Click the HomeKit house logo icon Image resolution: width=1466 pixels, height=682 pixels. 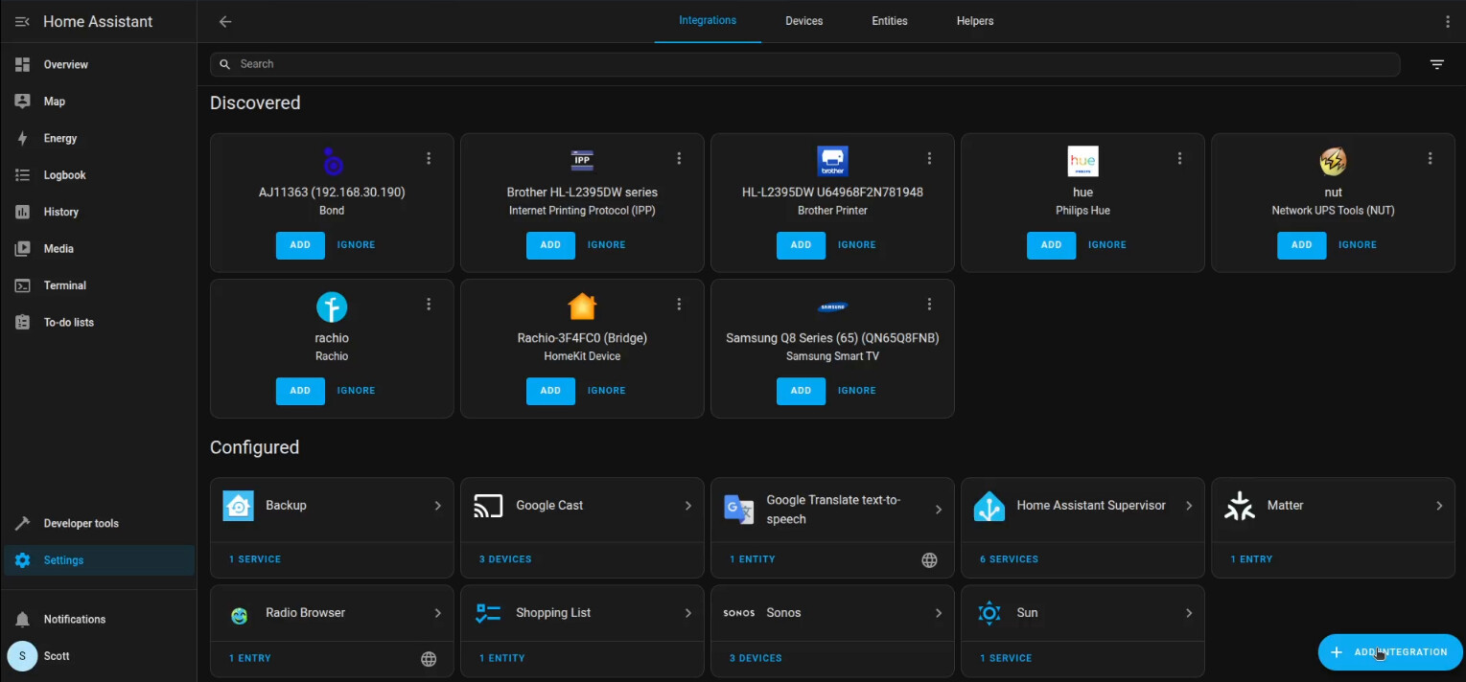point(582,307)
